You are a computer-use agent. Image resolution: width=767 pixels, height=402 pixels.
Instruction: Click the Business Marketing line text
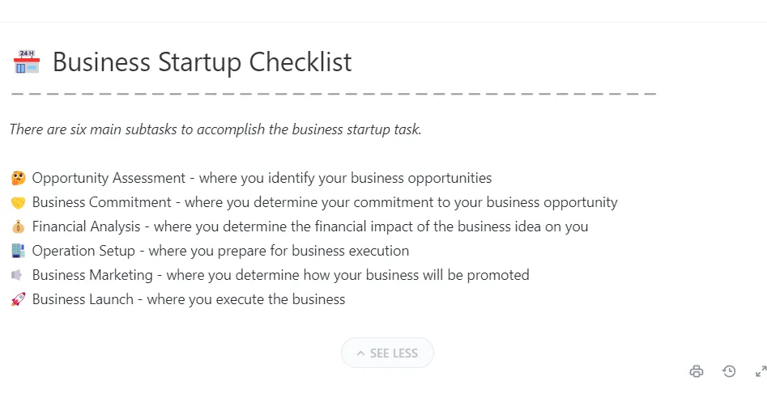281,275
